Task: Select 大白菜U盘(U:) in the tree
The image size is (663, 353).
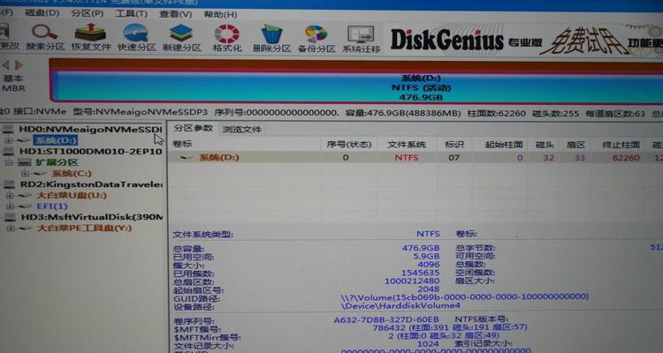Action: coord(71,196)
